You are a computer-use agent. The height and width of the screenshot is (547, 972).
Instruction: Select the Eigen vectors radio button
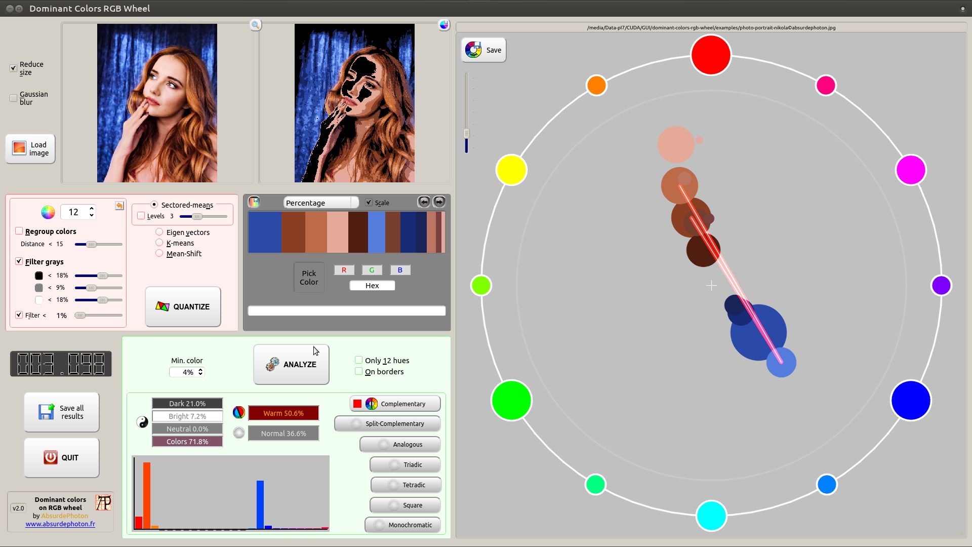[x=159, y=232]
